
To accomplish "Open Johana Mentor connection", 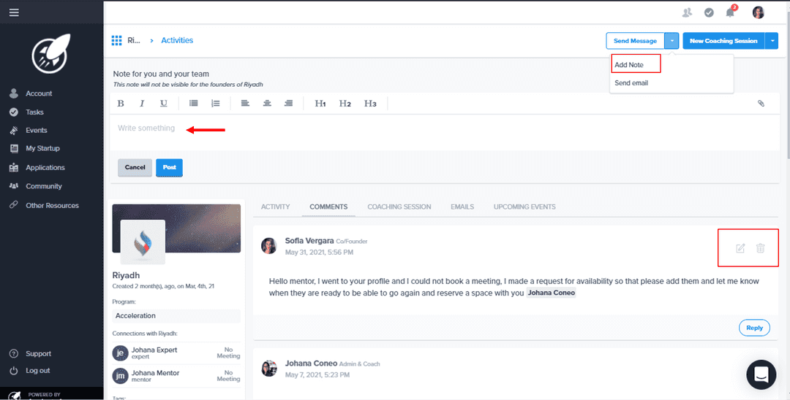I will click(x=176, y=376).
